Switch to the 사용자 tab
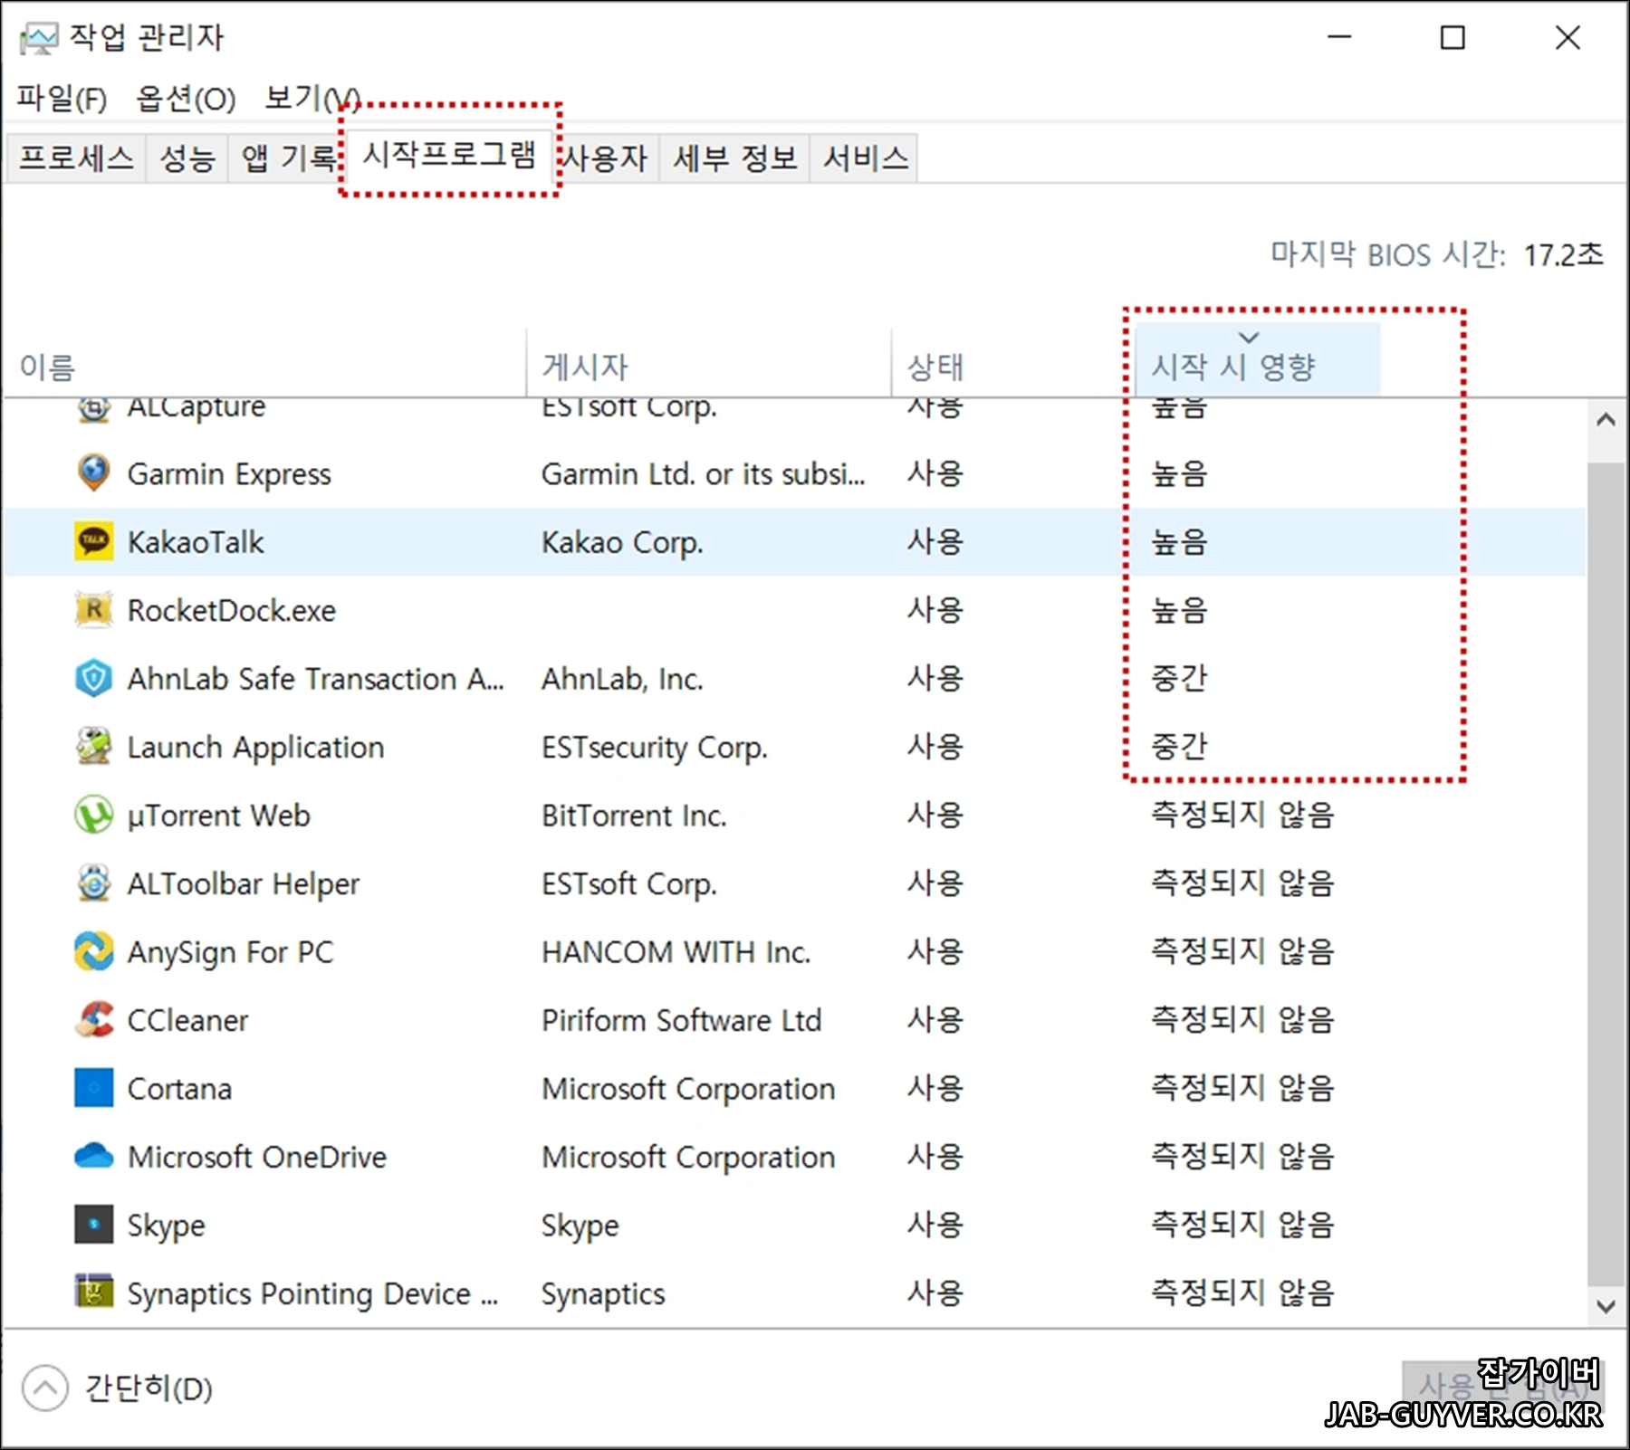1630x1450 pixels. (x=606, y=158)
